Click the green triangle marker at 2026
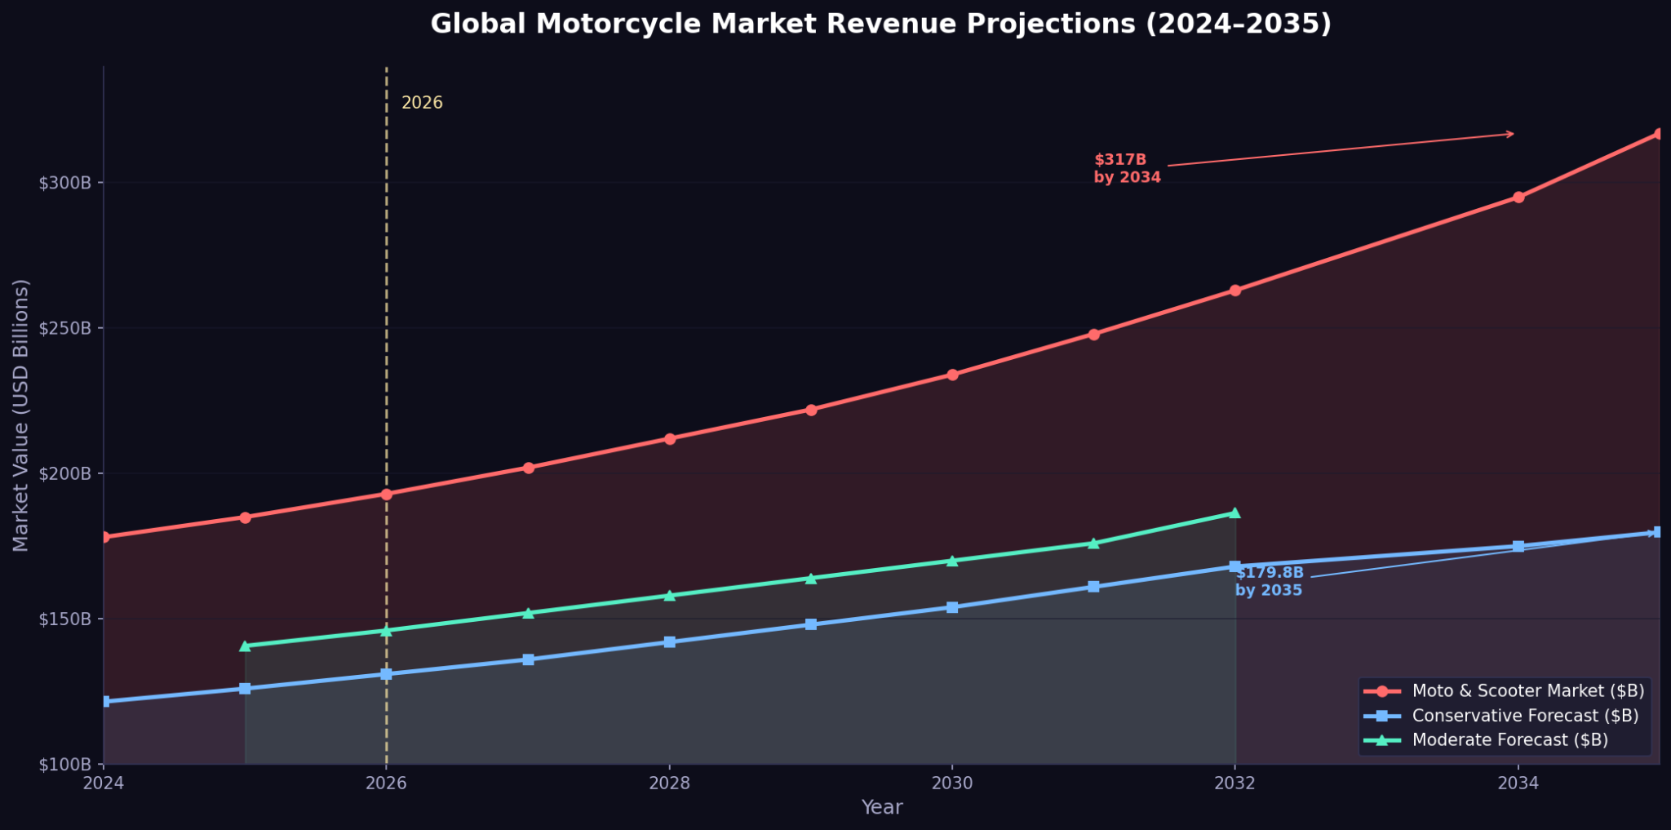Viewport: 1671px width, 830px height. [x=386, y=630]
